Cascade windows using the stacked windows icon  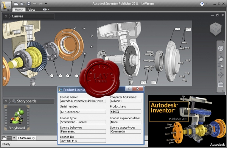(x=4, y=138)
